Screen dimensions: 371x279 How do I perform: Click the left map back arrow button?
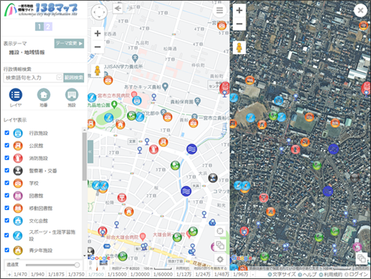[117, 8]
